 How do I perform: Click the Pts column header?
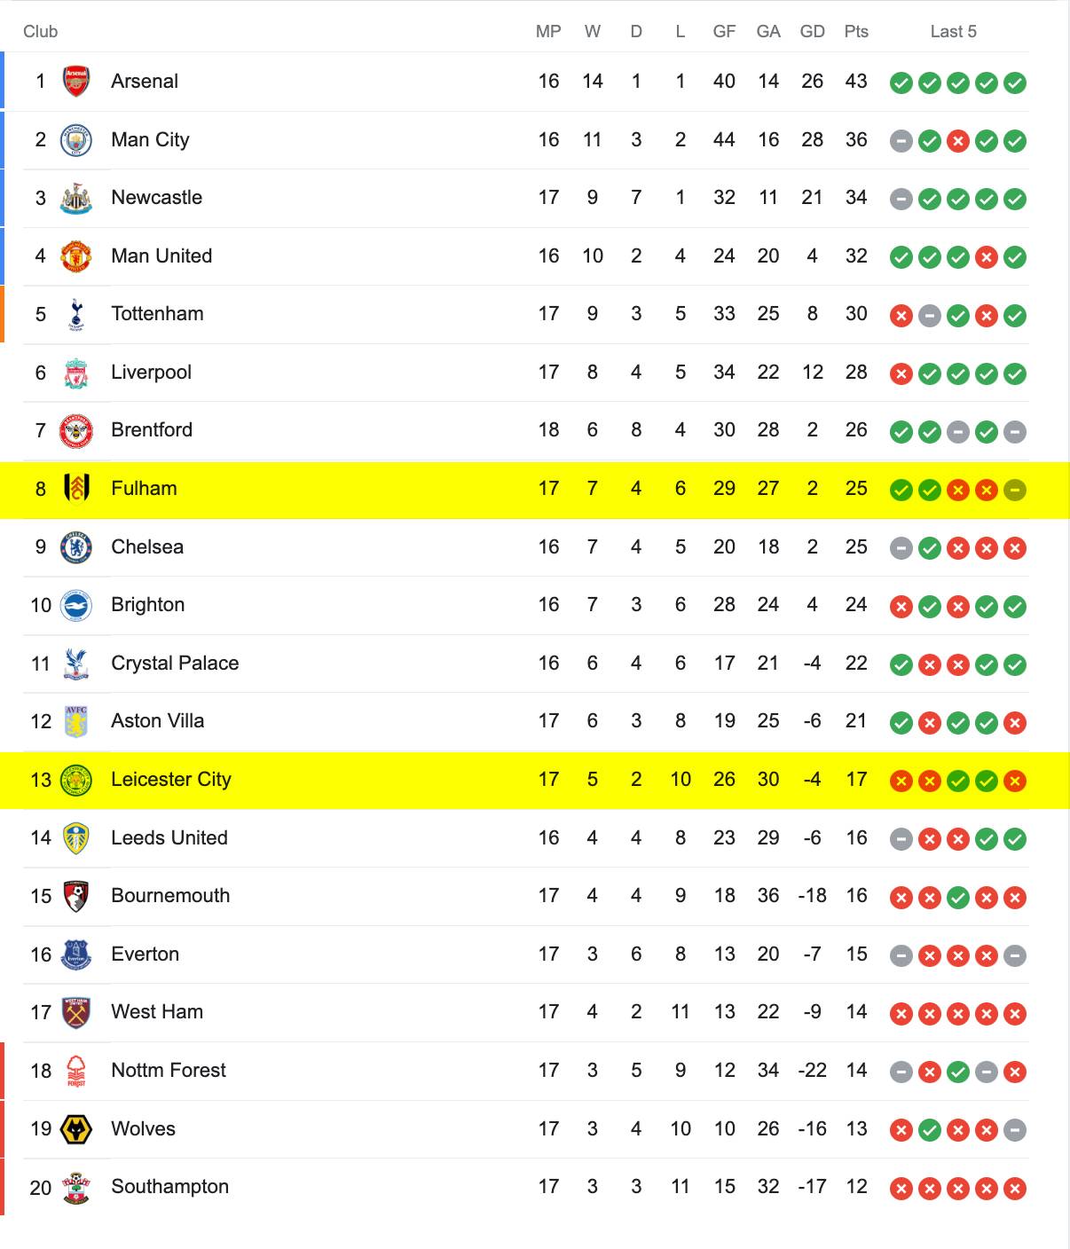click(856, 32)
